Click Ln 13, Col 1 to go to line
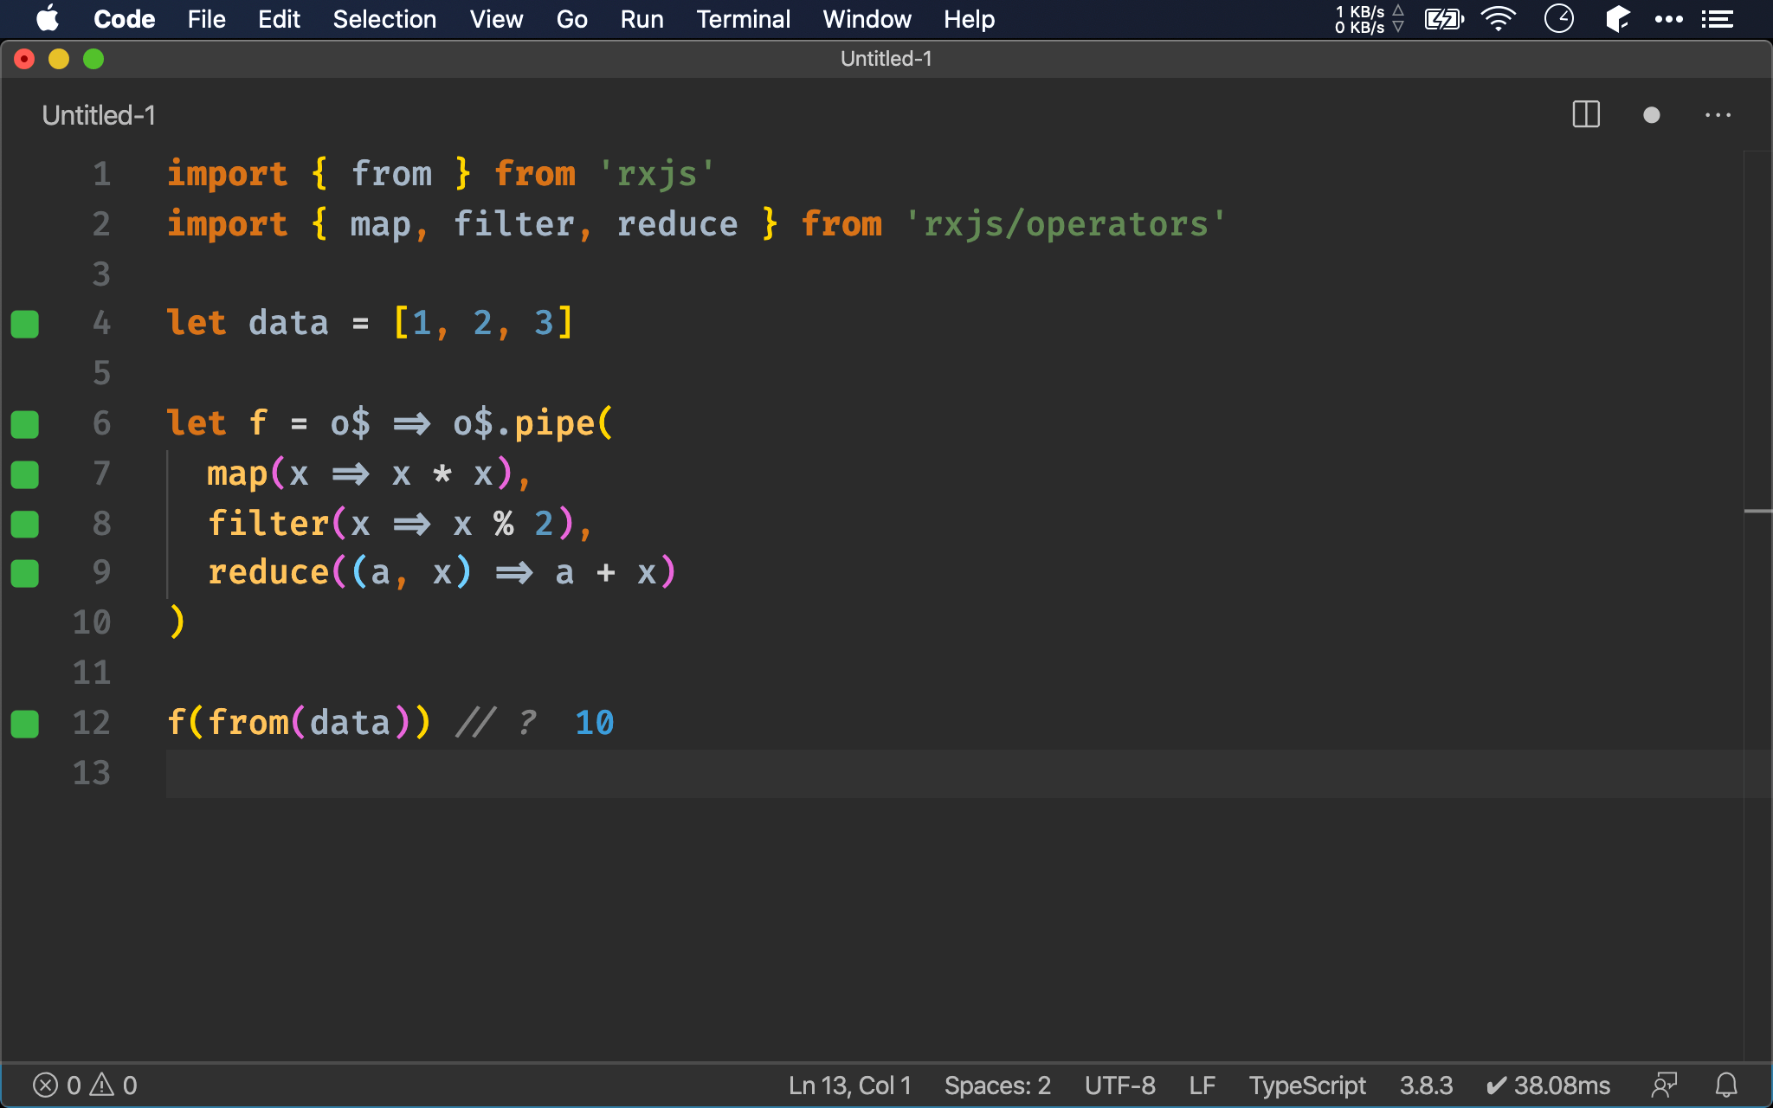Viewport: 1773px width, 1108px height. tap(849, 1085)
